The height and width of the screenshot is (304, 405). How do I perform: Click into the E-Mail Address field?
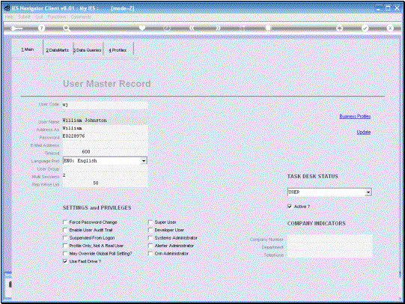coord(105,145)
